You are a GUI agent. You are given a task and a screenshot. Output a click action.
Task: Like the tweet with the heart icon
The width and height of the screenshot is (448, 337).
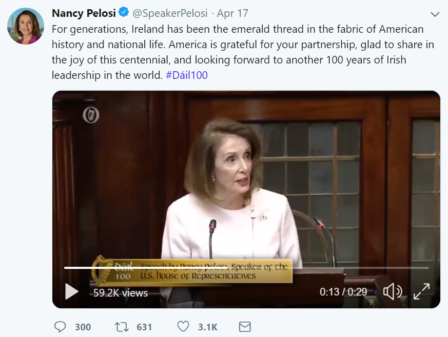[x=183, y=326]
